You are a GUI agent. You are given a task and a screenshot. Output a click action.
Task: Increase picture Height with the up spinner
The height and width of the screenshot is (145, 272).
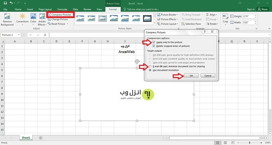tap(255, 15)
